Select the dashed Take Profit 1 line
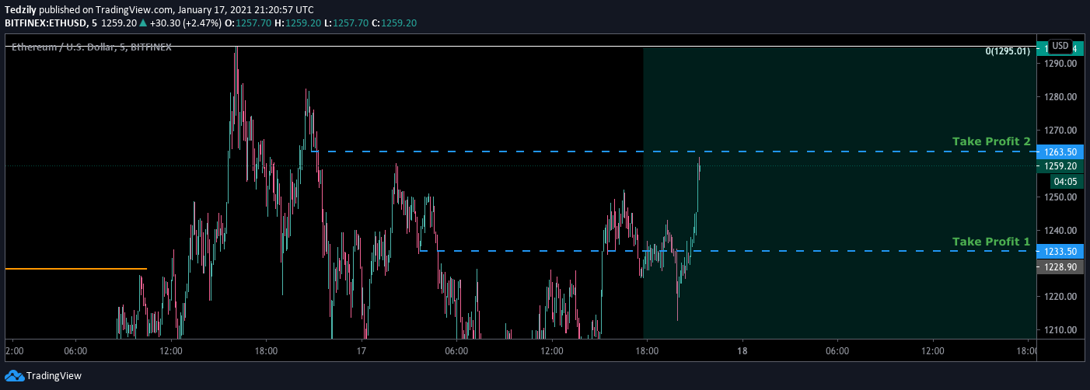The image size is (1090, 390). click(727, 251)
